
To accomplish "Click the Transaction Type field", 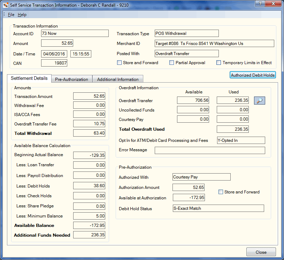I will pos(187,33).
